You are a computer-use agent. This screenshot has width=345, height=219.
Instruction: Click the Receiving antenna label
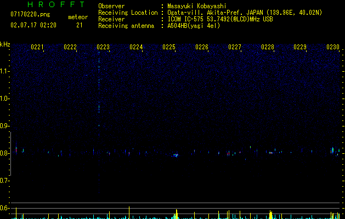point(126,26)
